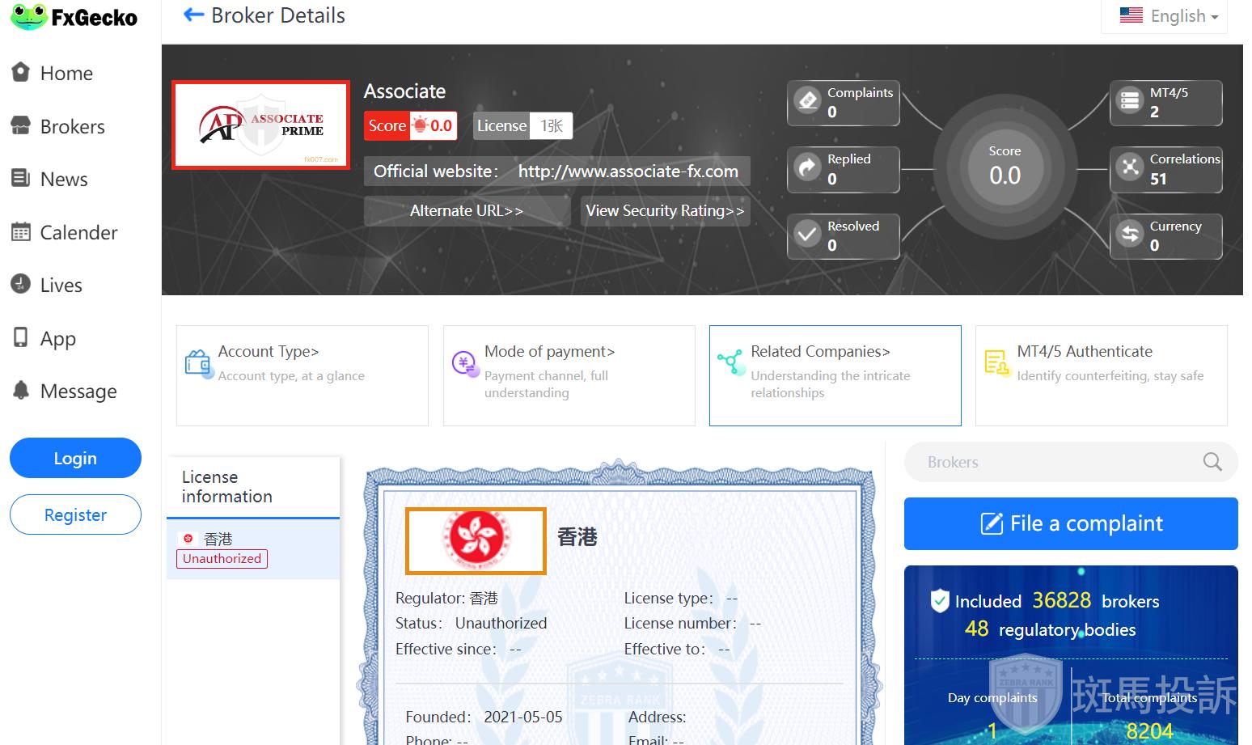Open the associate-fx.com official website link
Image resolution: width=1252 pixels, height=745 pixels.
(x=628, y=171)
